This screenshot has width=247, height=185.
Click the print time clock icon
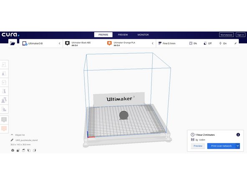click(x=192, y=135)
